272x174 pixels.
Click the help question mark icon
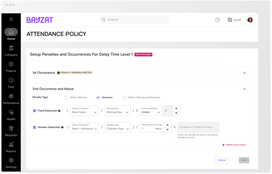[217, 20]
